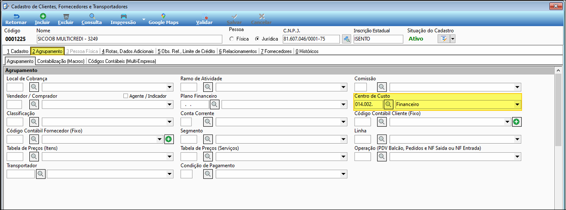
Task: Click the Ramo de Atividade search icon
Action: coord(208,87)
